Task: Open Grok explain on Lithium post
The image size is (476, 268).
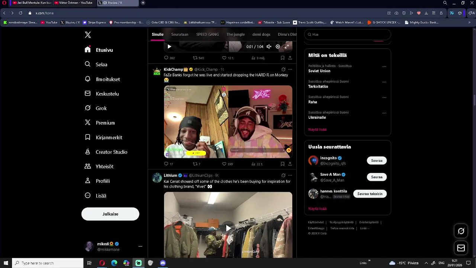Action: point(283,175)
